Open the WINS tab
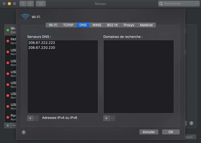This screenshot has height=143, width=201. coord(97,25)
